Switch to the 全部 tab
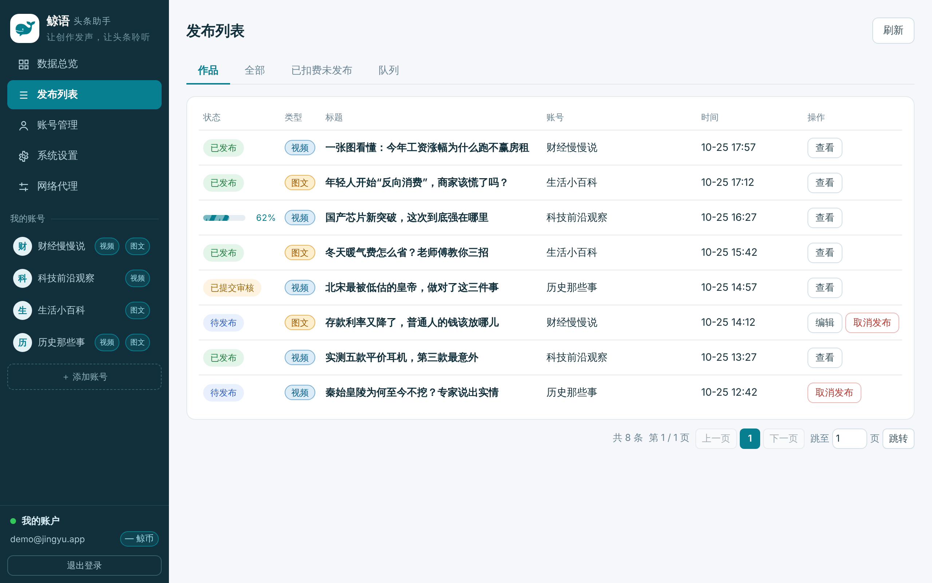This screenshot has height=583, width=932. point(254,70)
